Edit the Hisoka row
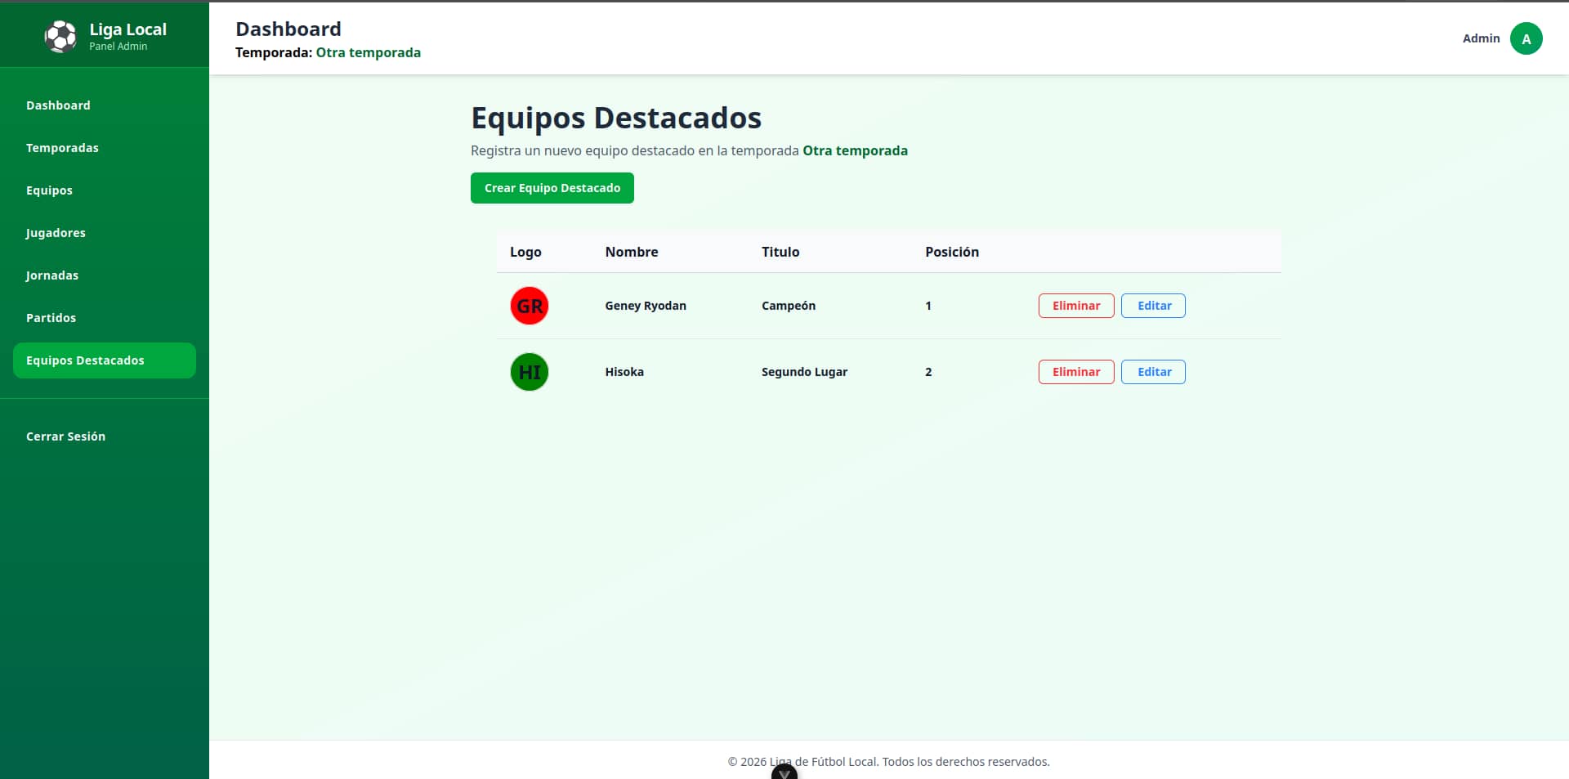1569x779 pixels. (x=1153, y=372)
